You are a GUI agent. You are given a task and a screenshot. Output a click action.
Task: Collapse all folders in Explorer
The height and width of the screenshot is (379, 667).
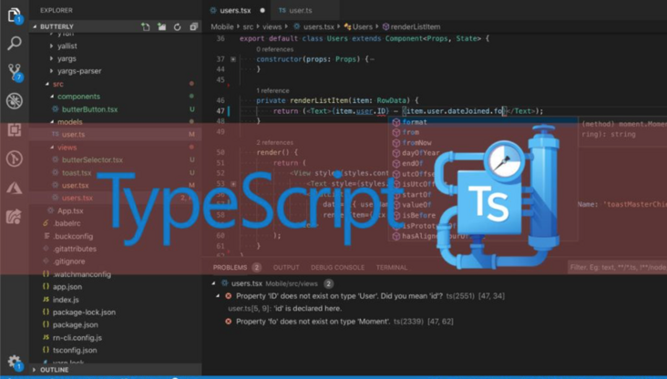click(x=193, y=26)
